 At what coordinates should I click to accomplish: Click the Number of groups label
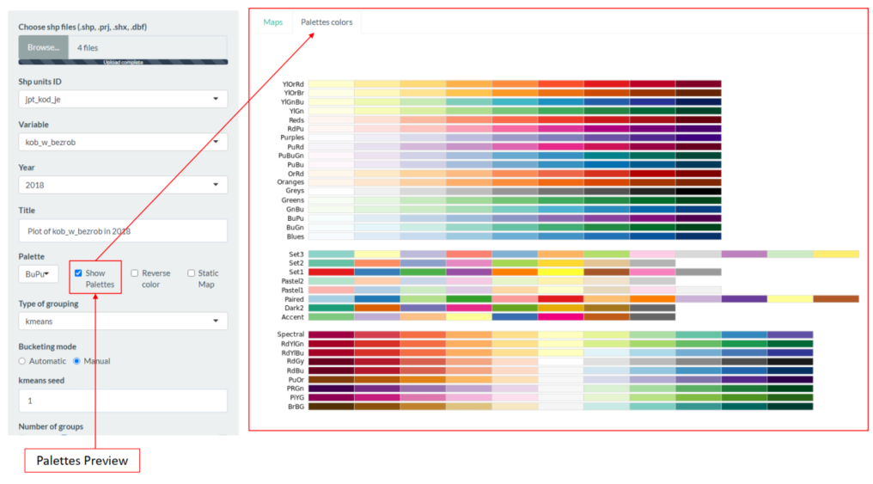(51, 426)
